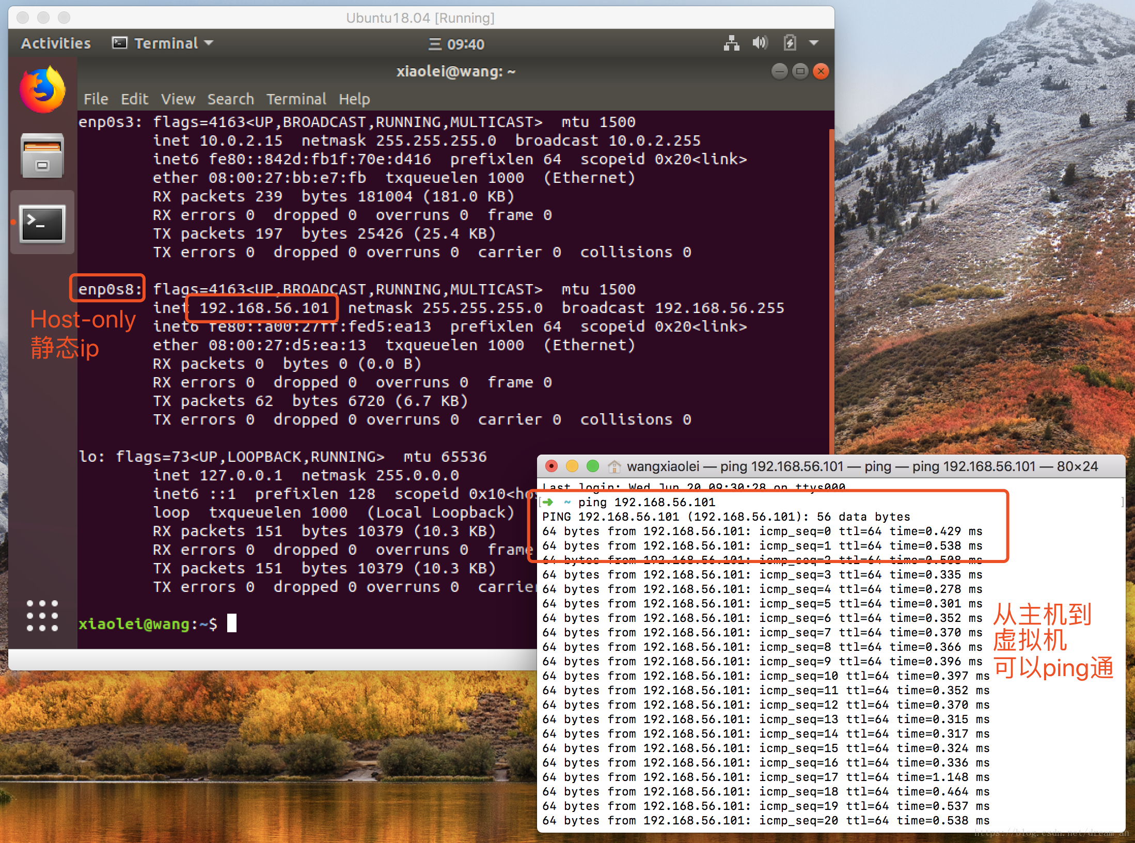Zoom the macOS ping terminal window

click(593, 466)
